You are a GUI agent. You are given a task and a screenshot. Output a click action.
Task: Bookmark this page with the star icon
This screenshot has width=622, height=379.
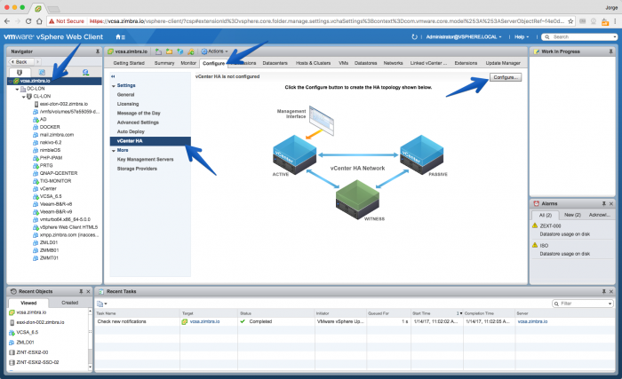(x=570, y=21)
